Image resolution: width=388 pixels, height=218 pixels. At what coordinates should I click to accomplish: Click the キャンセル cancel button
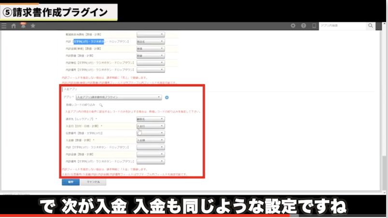click(x=93, y=182)
